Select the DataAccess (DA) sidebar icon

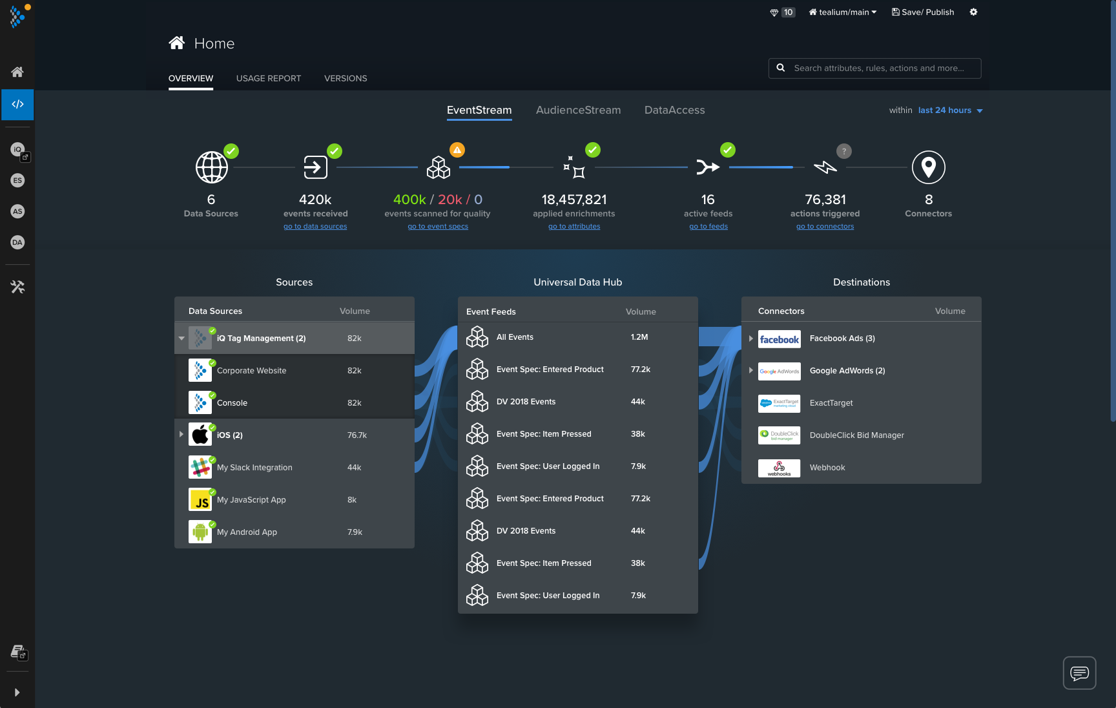tap(17, 242)
